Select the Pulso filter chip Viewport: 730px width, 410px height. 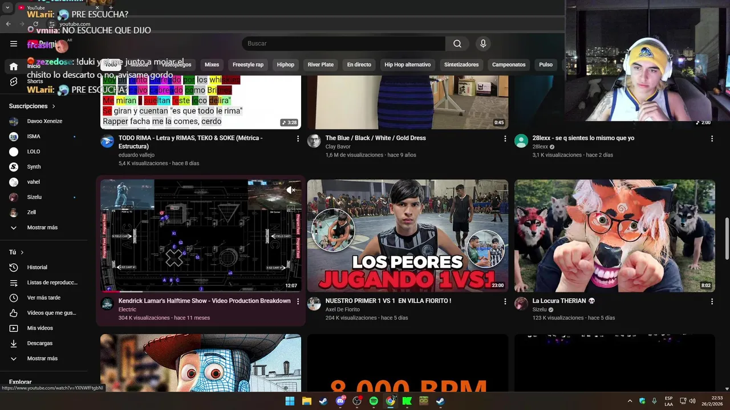coord(546,65)
